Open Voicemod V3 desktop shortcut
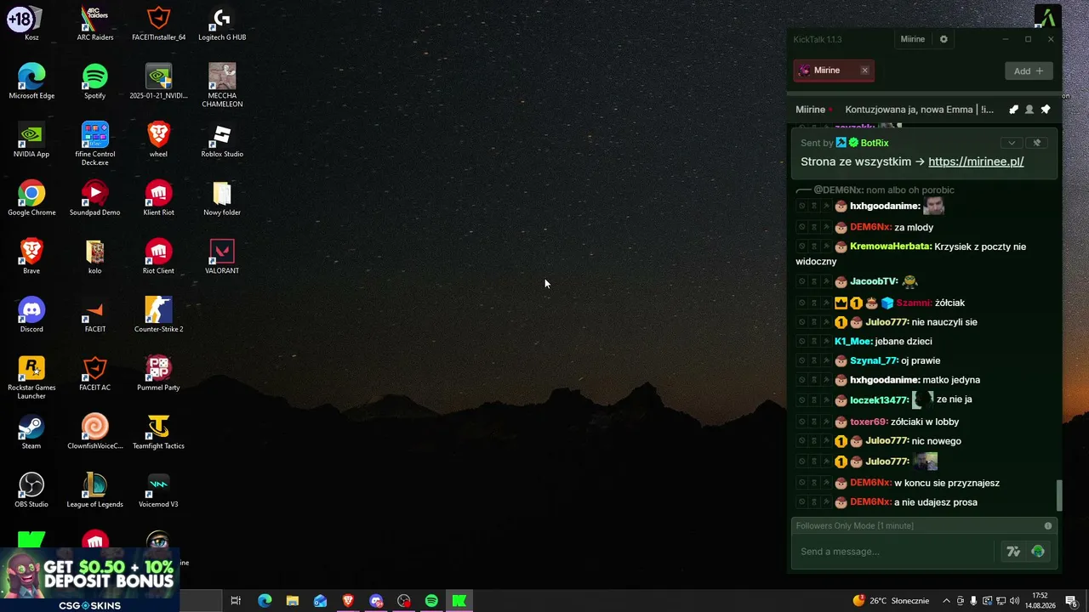 coord(158,490)
